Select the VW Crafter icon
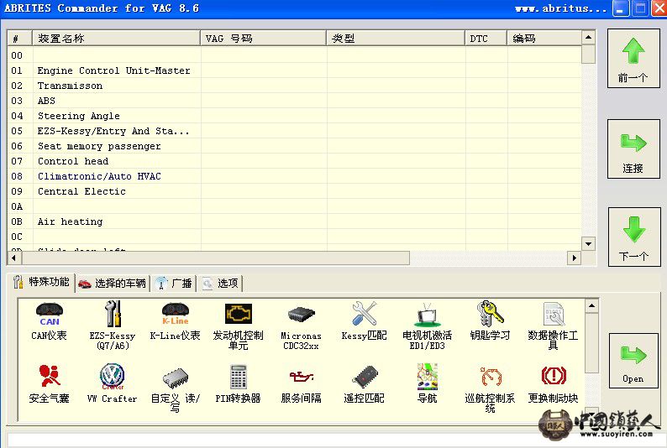Image resolution: width=667 pixels, height=448 pixels. tap(113, 384)
